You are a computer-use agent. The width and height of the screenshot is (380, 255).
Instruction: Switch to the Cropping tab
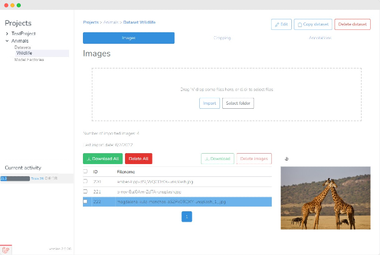pyautogui.click(x=222, y=38)
